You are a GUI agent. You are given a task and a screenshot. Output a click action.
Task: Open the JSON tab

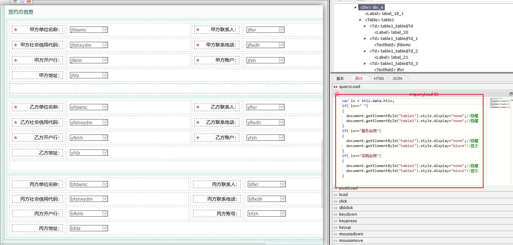[397, 79]
